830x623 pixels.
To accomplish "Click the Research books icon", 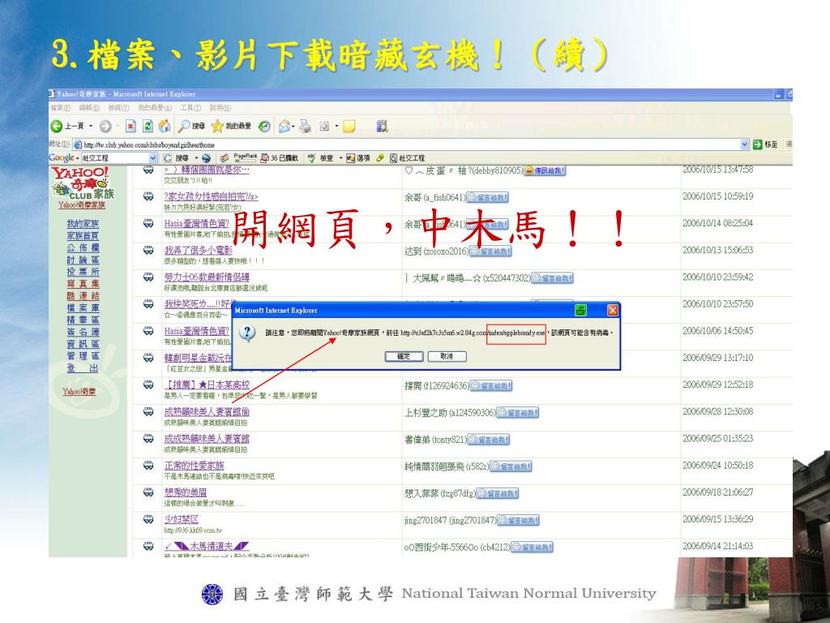I will tap(383, 126).
